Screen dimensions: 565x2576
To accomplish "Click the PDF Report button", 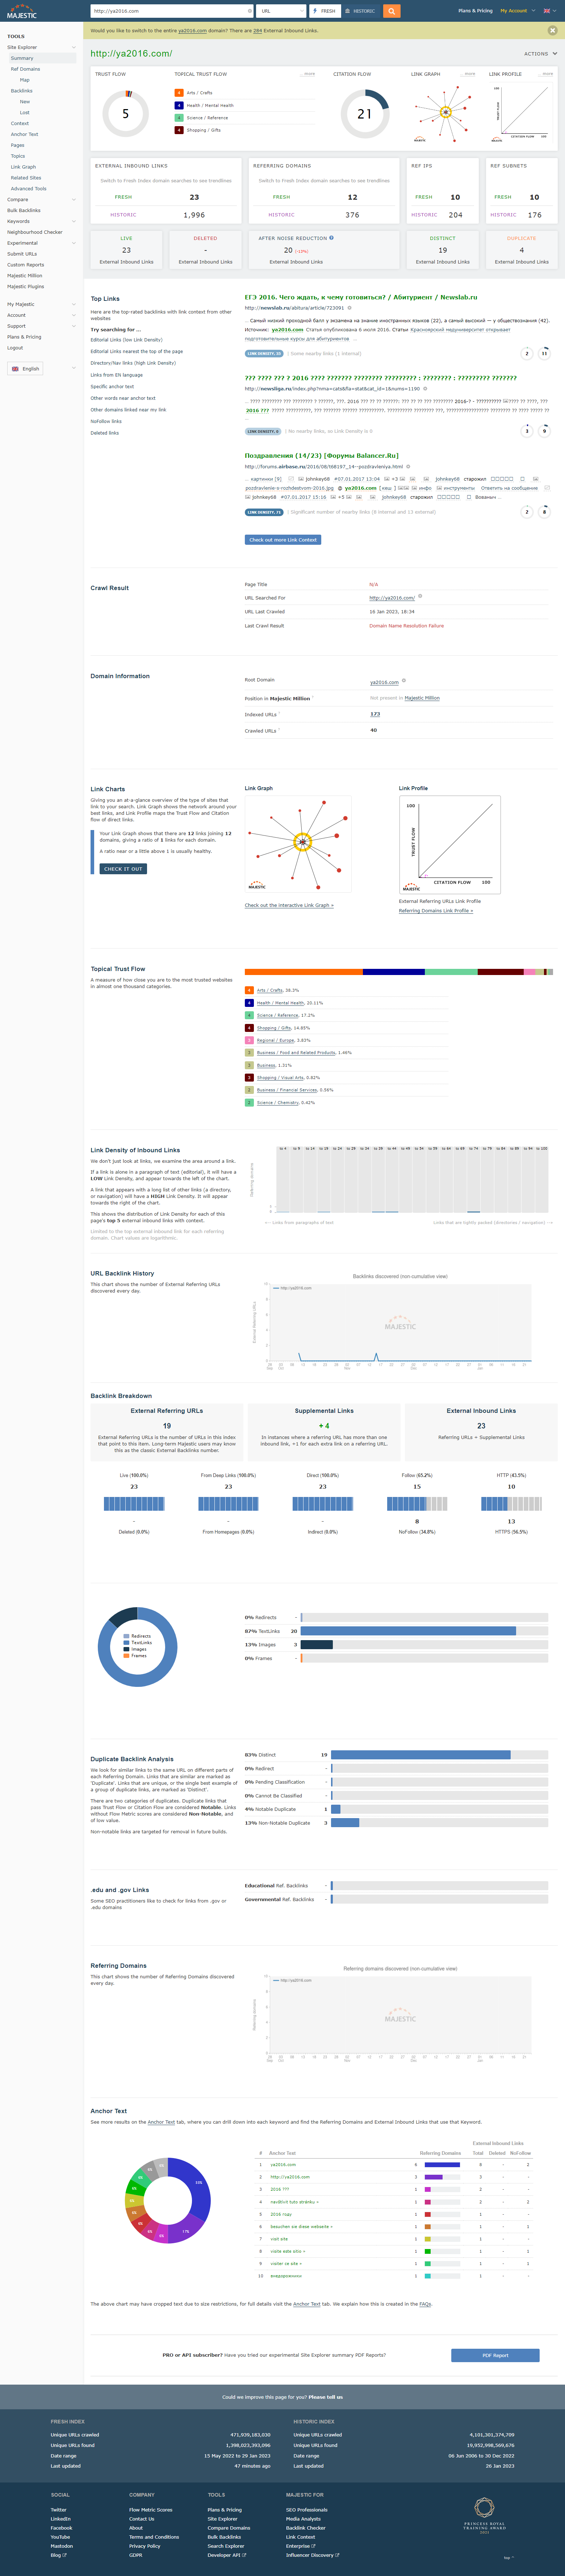I will (x=495, y=2355).
